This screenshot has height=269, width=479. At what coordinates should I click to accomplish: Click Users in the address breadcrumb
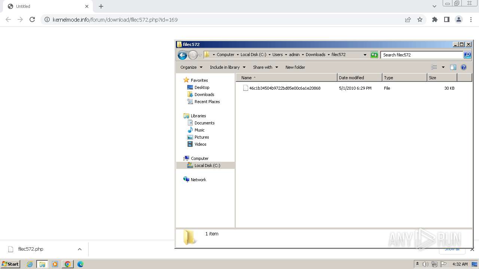[x=277, y=55]
